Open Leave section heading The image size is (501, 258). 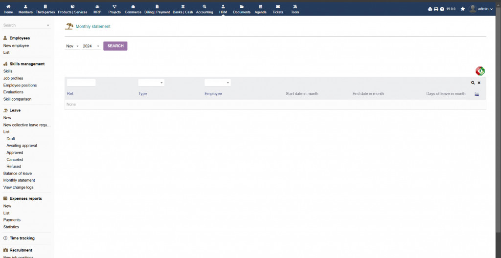click(x=15, y=110)
